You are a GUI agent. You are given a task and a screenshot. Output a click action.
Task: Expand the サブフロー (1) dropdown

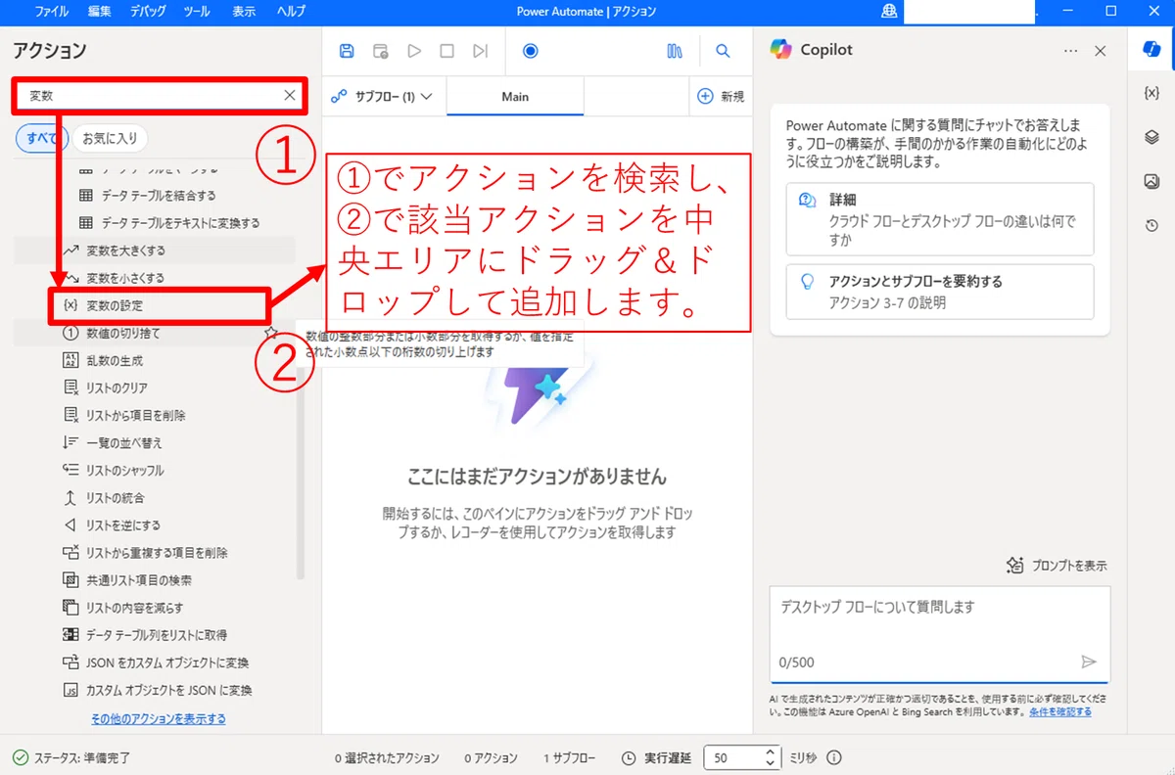[383, 96]
